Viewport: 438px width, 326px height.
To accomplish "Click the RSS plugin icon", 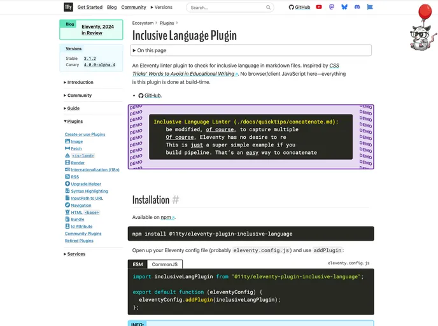I will click(x=67, y=176).
